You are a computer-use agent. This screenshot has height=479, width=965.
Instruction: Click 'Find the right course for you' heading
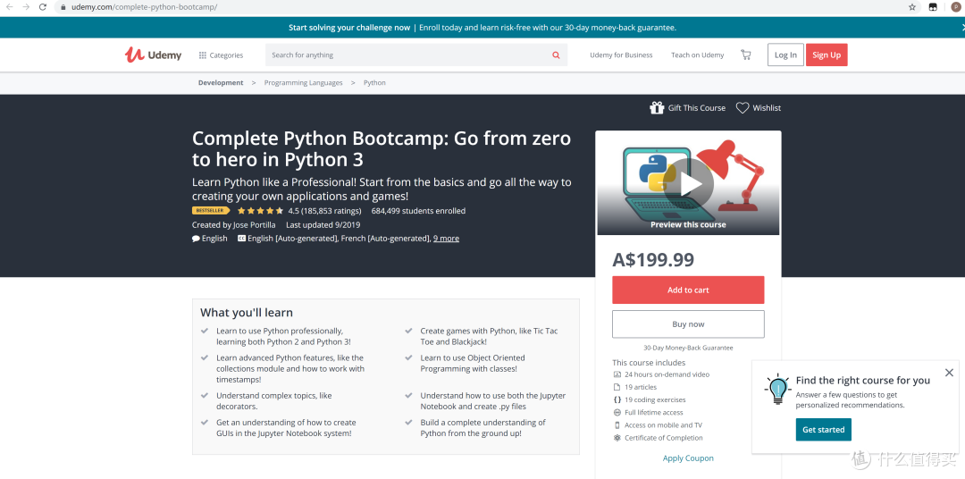click(863, 381)
